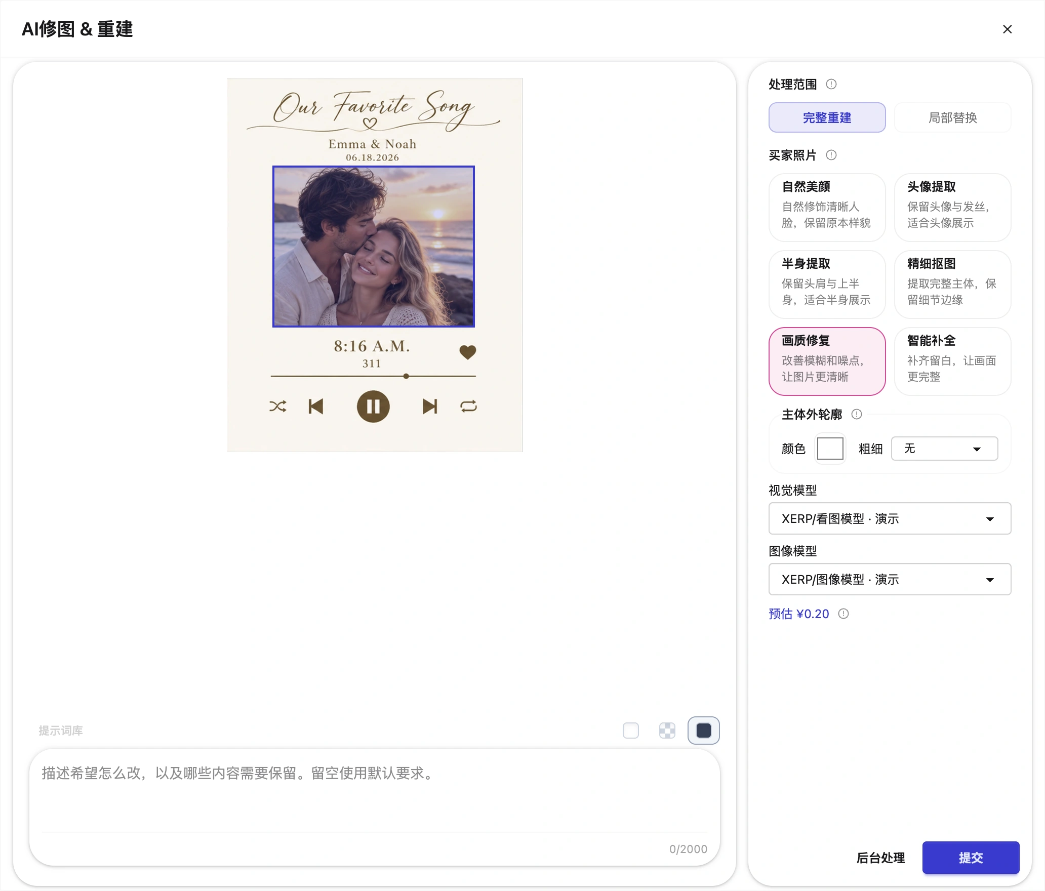Click previous track icon in image
Image resolution: width=1045 pixels, height=891 pixels.
(316, 406)
